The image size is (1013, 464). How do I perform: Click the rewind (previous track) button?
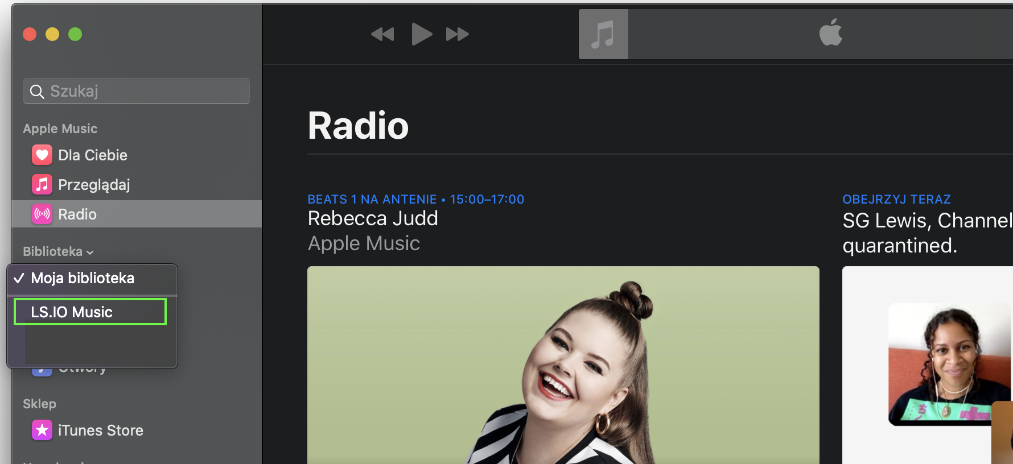pos(382,35)
